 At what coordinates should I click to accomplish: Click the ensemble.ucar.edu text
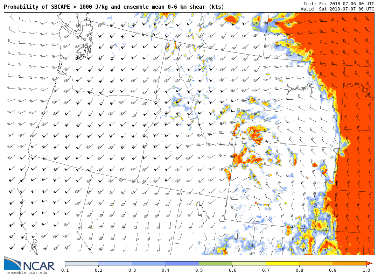(x=27, y=273)
